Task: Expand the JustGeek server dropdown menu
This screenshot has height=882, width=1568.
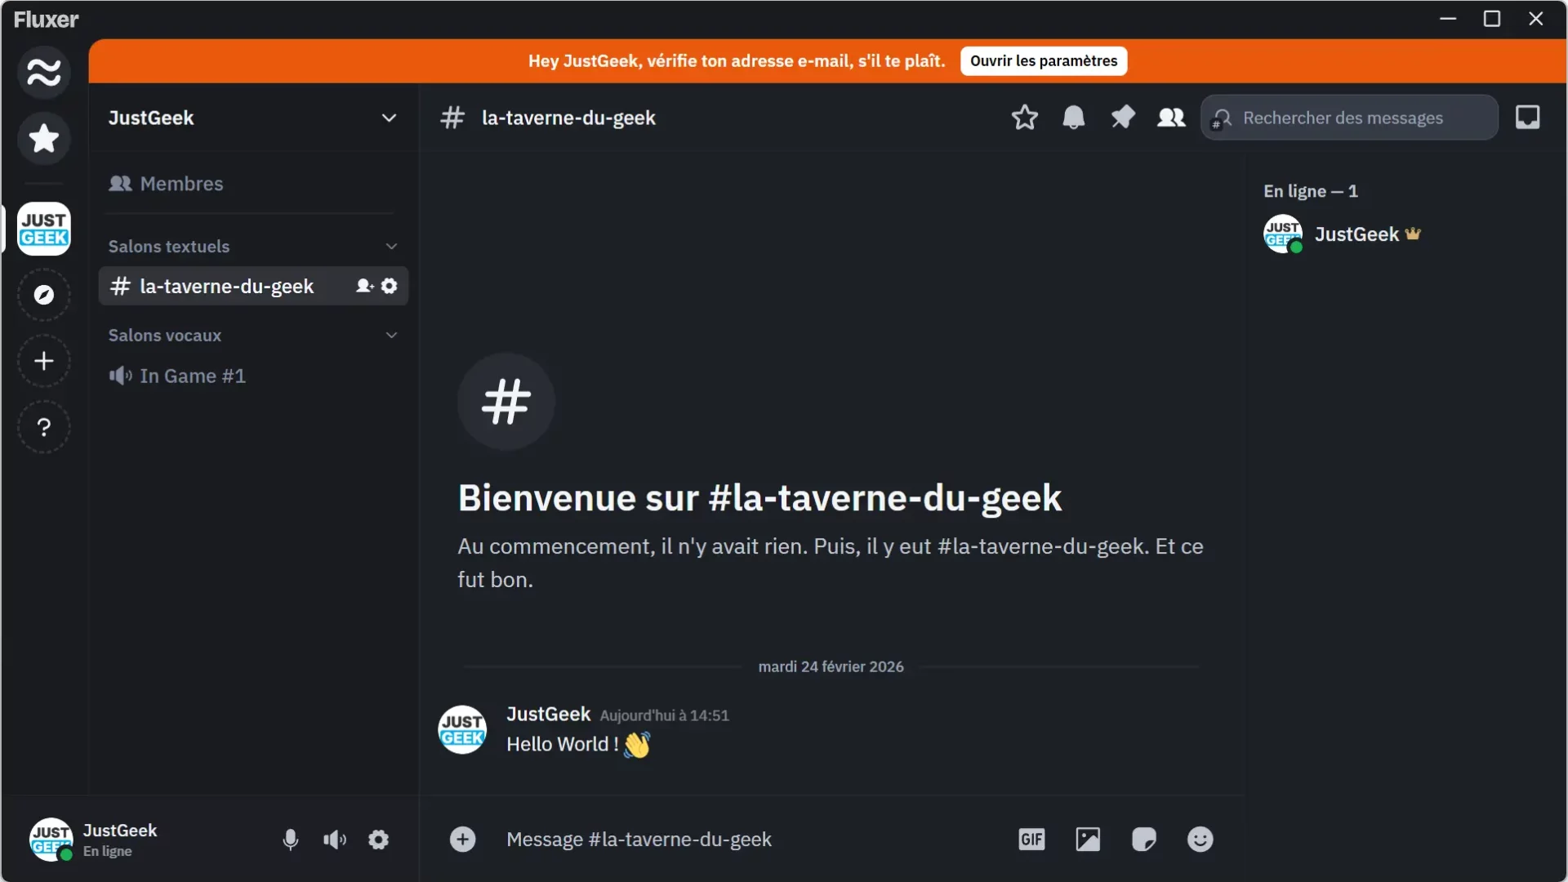Action: coord(390,118)
